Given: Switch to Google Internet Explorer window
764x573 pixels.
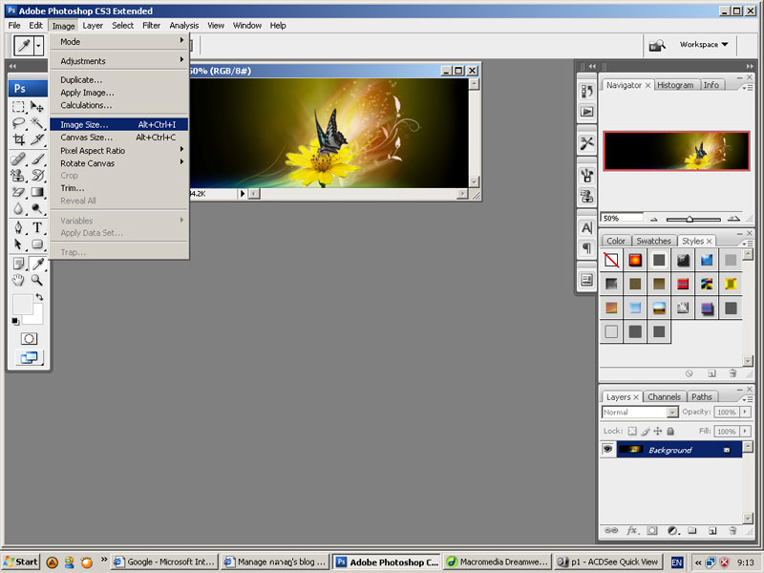Looking at the screenshot, I should click(x=164, y=562).
